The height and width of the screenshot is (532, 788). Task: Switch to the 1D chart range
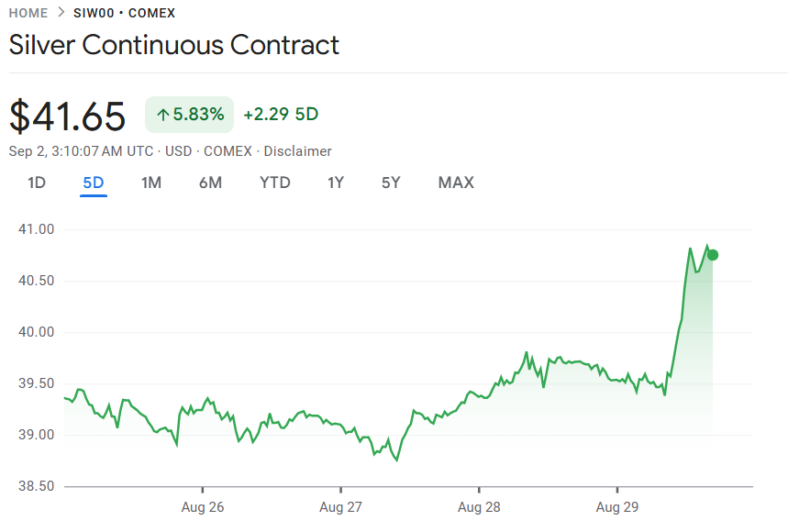click(x=36, y=183)
